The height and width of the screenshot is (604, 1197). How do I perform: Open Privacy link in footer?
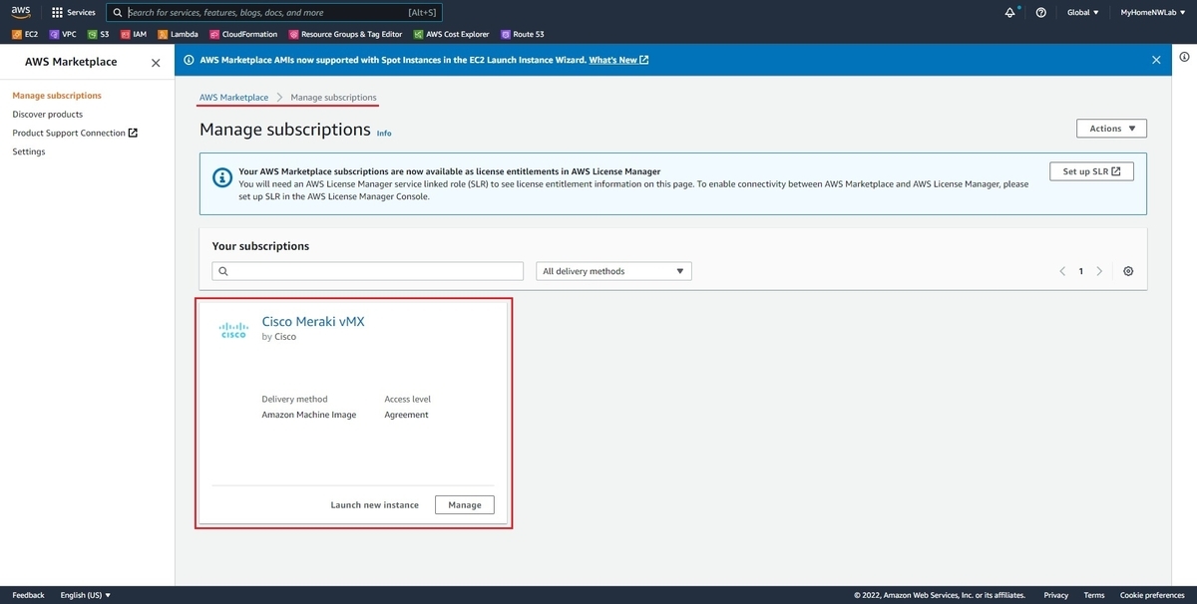[x=1055, y=595]
